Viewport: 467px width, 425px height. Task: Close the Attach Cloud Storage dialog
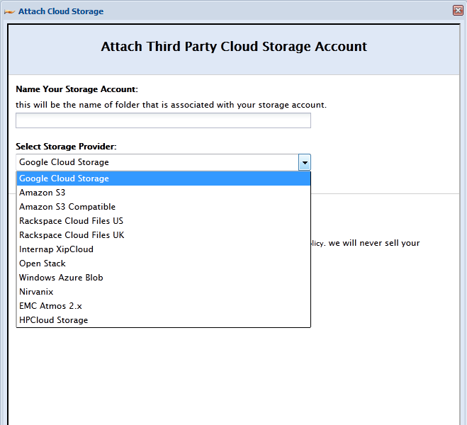(x=458, y=11)
